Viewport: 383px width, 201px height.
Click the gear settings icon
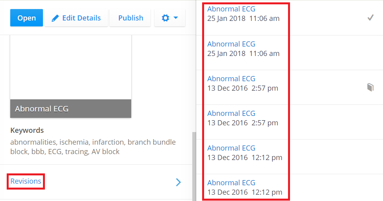coord(165,18)
